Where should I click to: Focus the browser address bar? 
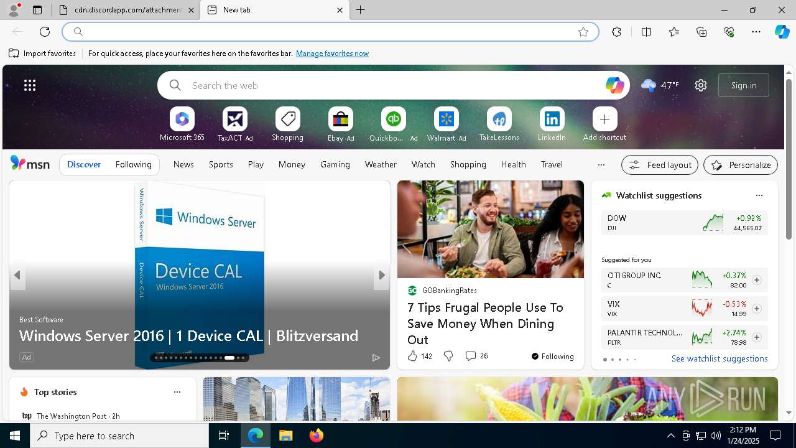coord(330,32)
